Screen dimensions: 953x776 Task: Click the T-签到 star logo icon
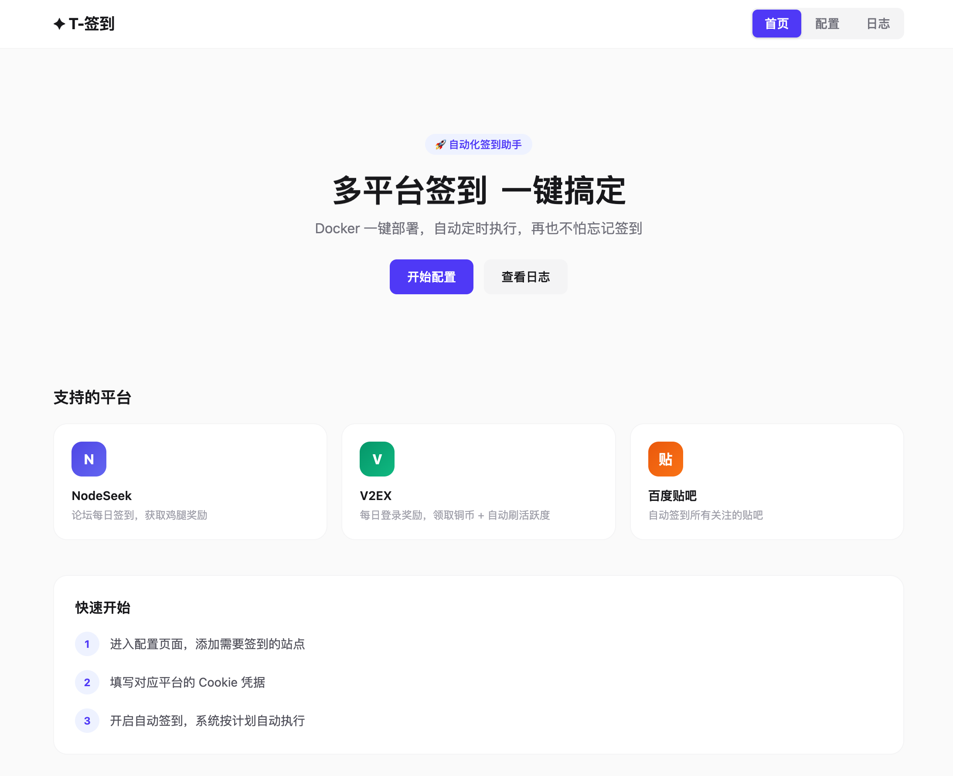(59, 24)
